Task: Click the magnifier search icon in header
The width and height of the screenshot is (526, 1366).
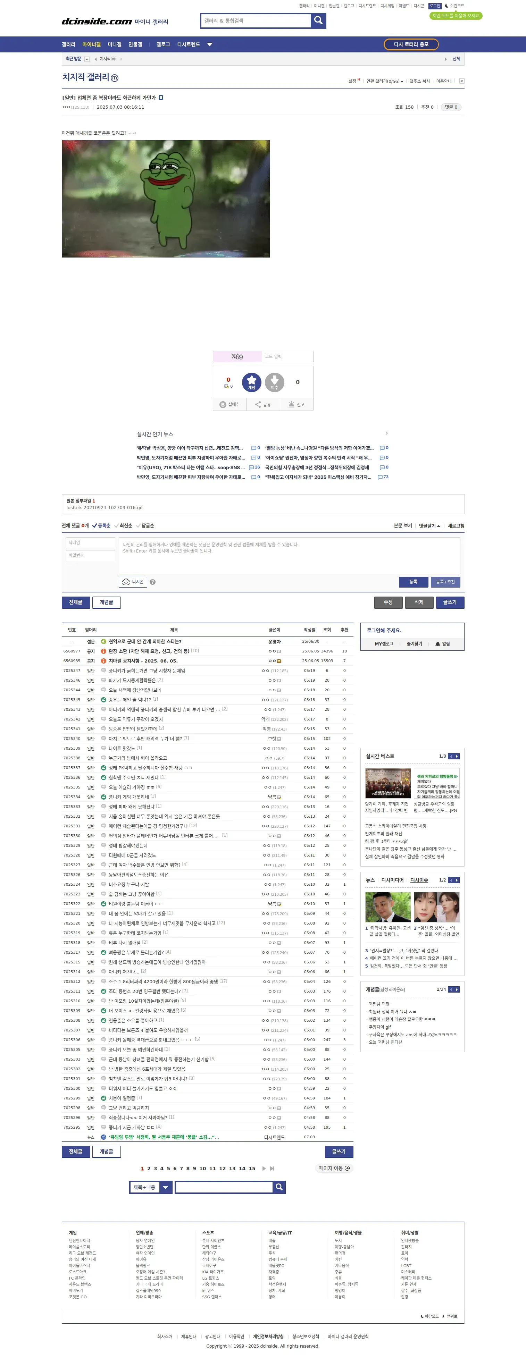Action: (318, 20)
